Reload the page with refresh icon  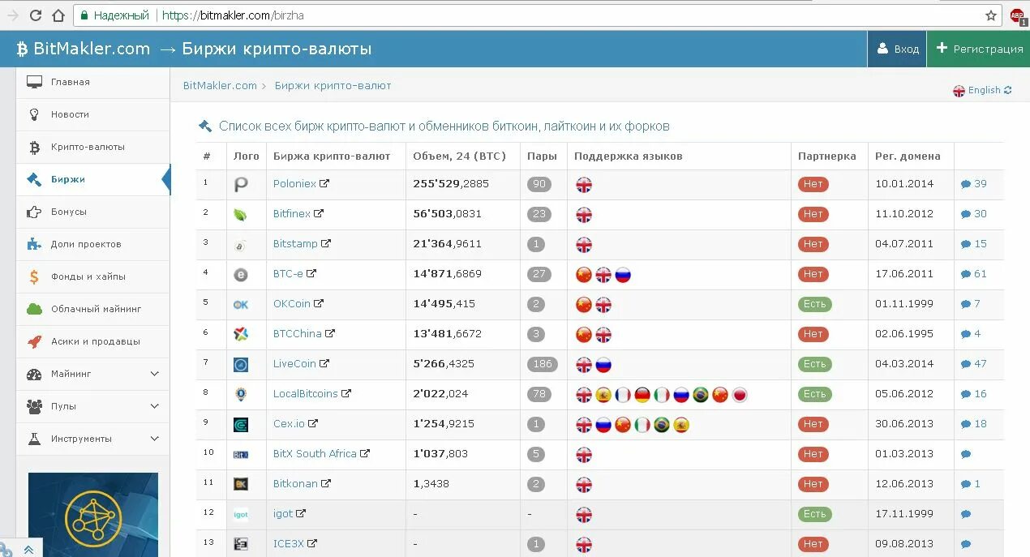click(36, 15)
